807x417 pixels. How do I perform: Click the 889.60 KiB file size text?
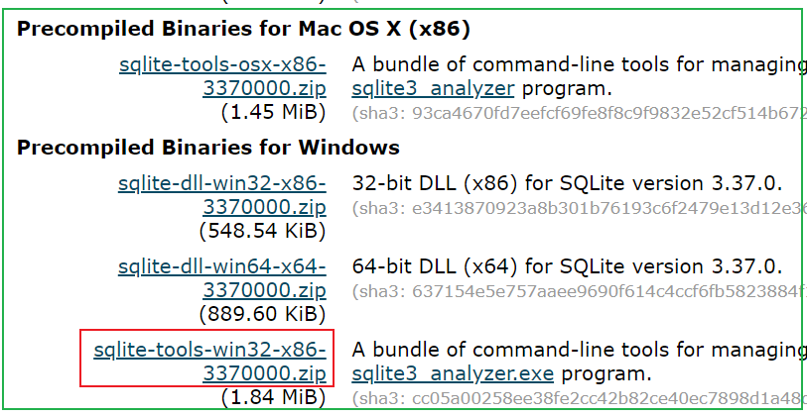click(x=262, y=314)
